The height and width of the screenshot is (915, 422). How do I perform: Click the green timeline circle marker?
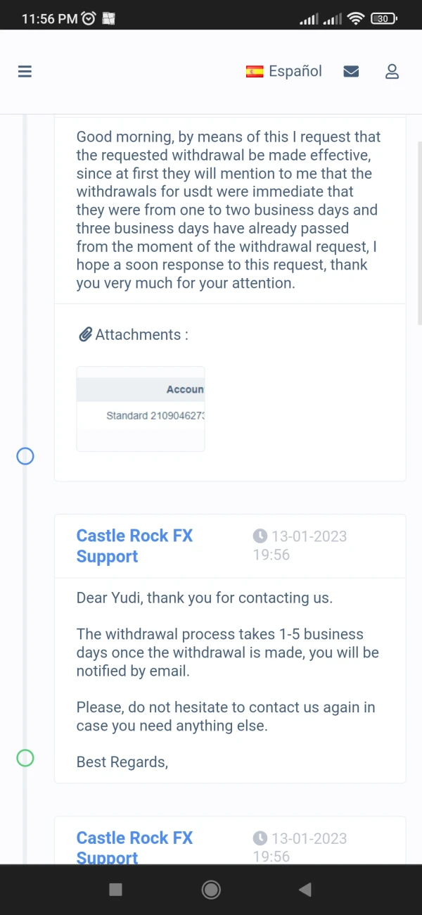coord(25,758)
